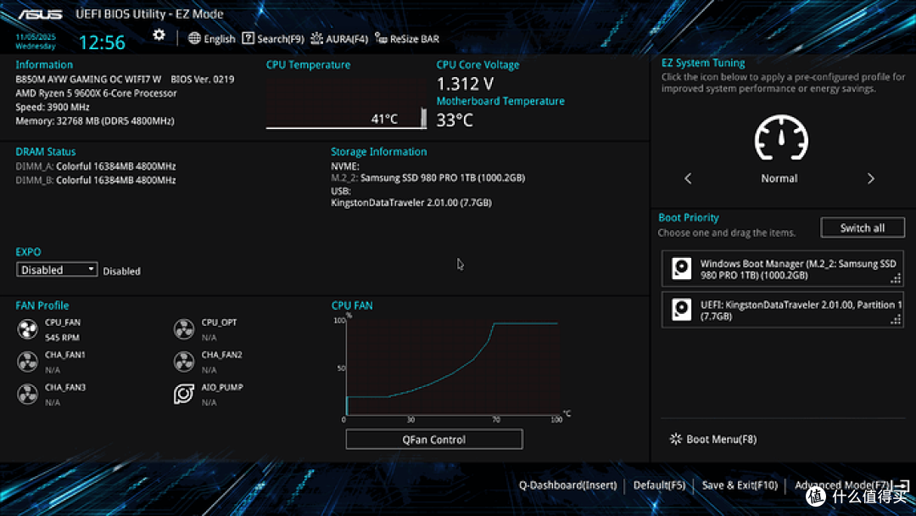Open the EXPO Disabled dropdown
This screenshot has width=916, height=516.
click(57, 269)
